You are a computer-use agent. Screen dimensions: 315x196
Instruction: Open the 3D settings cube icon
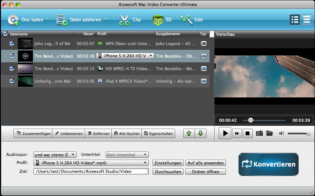(x=158, y=20)
